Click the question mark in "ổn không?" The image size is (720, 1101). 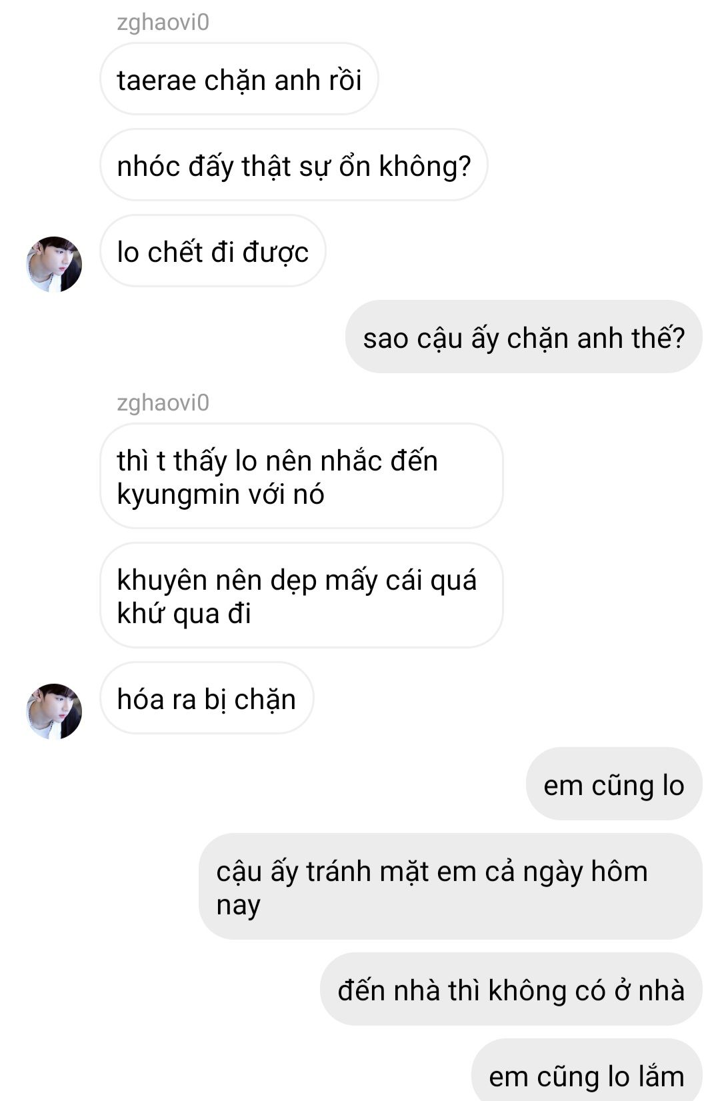click(x=465, y=167)
